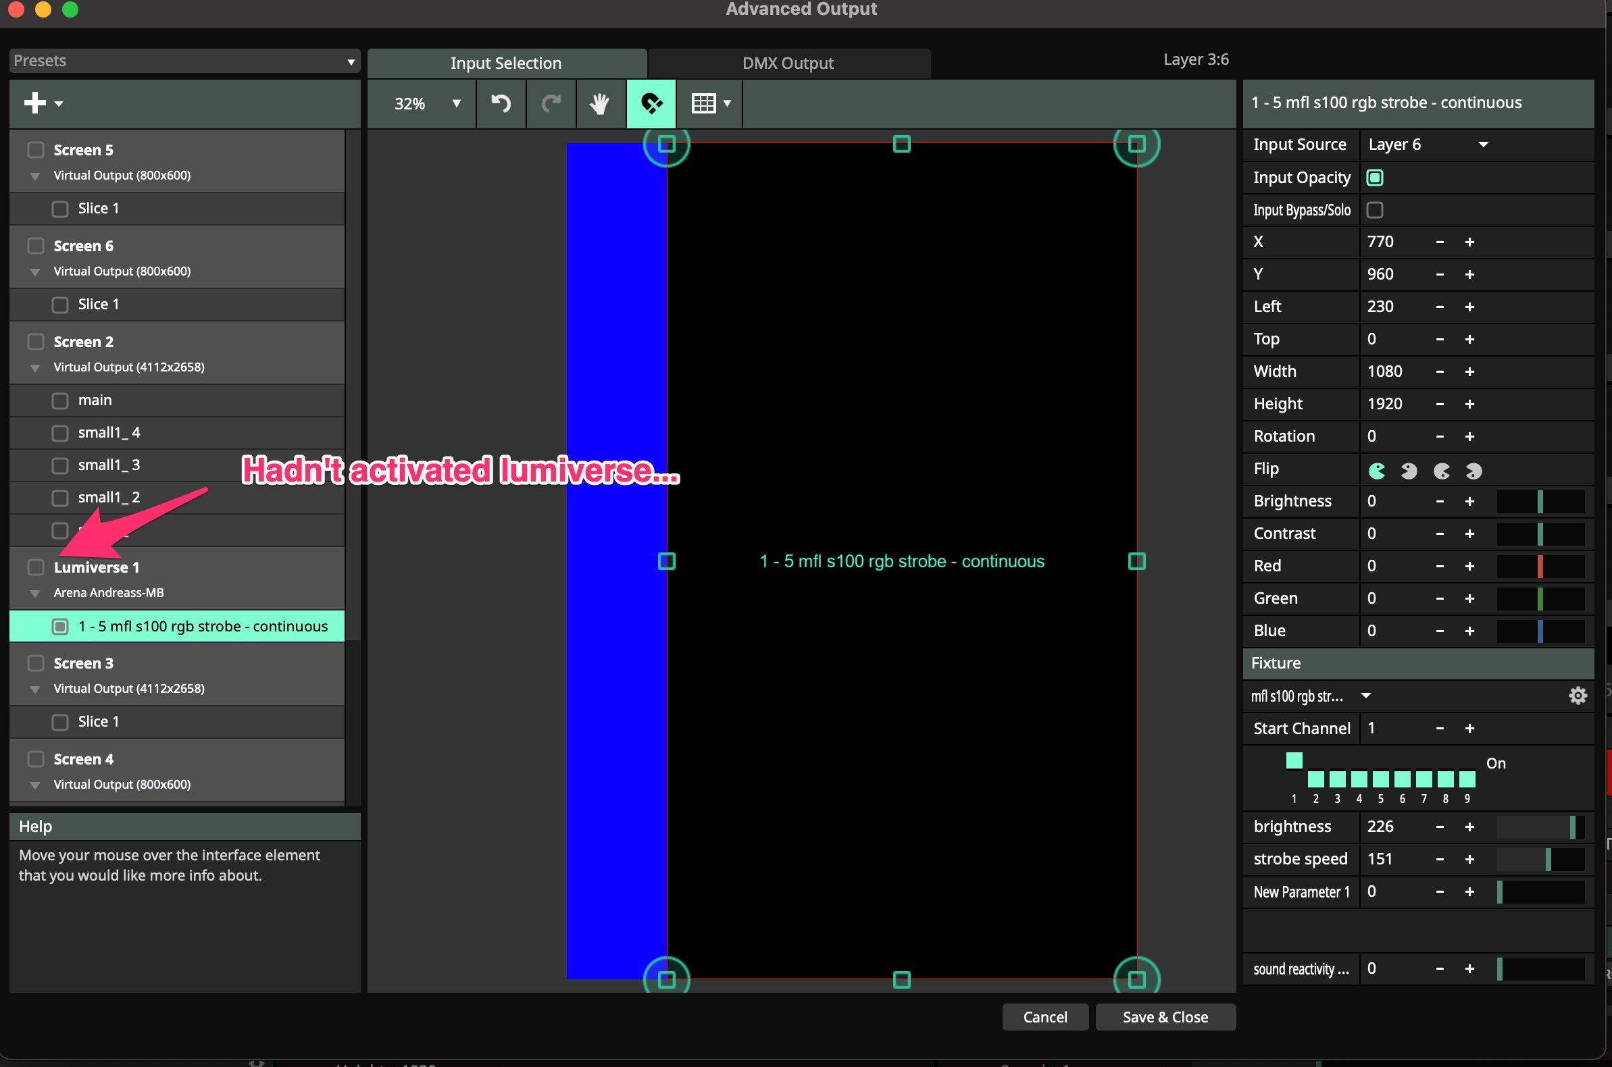This screenshot has width=1612, height=1067.
Task: Toggle the Input Opacity checkbox
Action: click(1374, 178)
